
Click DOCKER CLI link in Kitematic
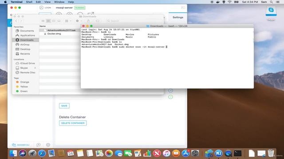pyautogui.click(x=20, y=145)
